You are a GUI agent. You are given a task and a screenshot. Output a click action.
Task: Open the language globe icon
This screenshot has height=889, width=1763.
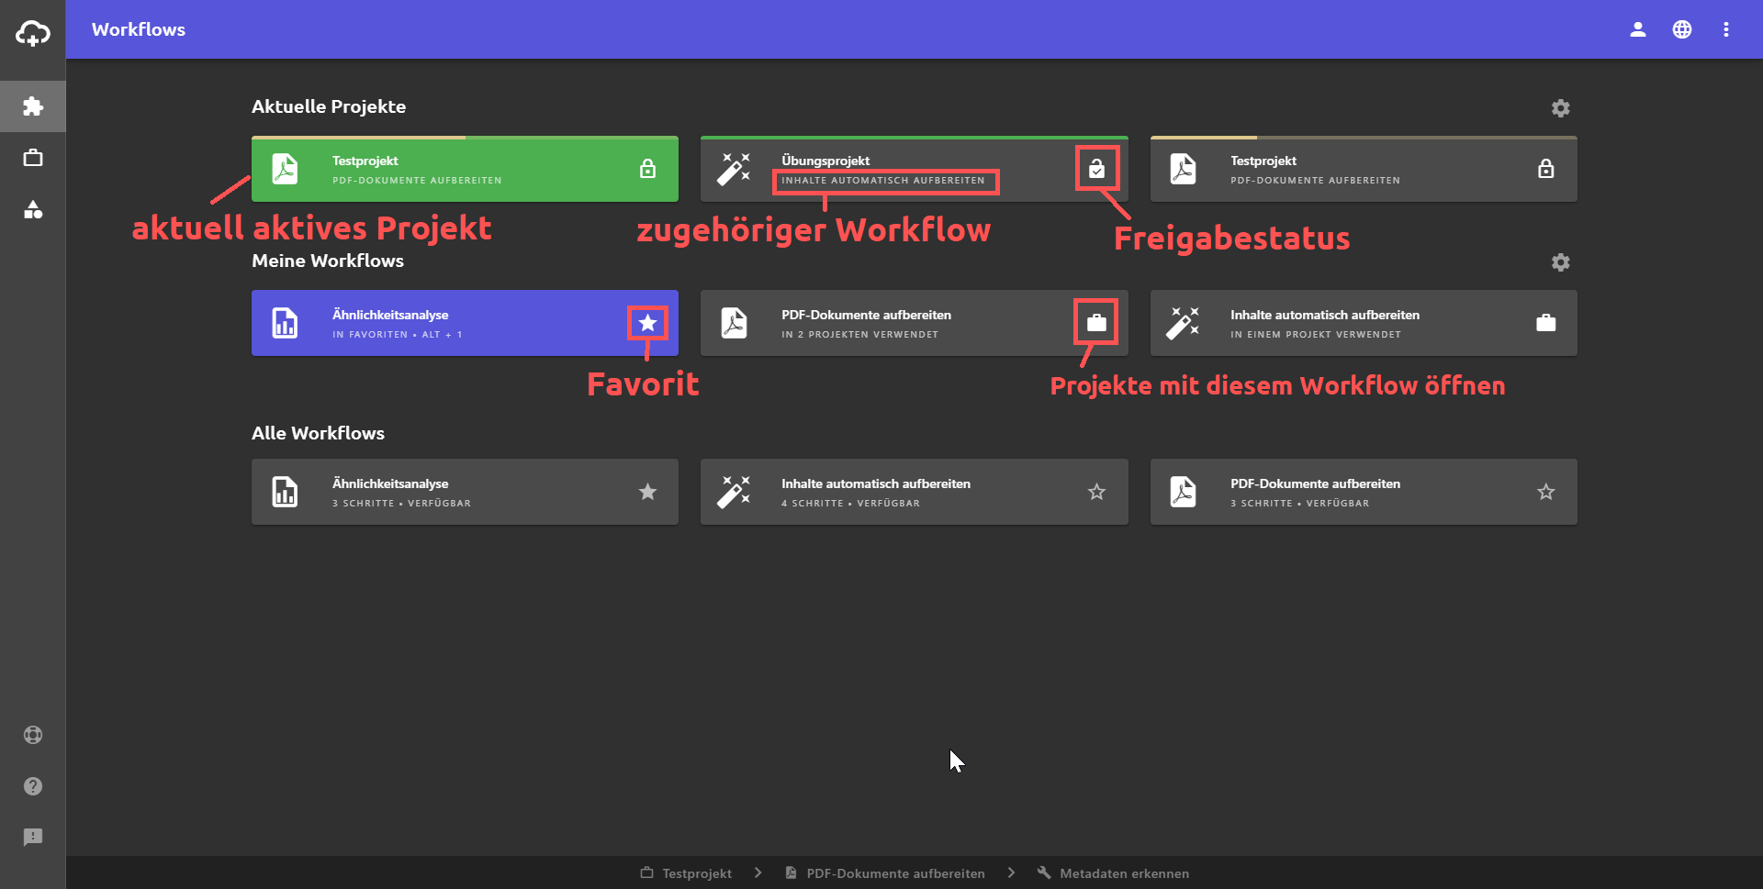click(x=1682, y=29)
